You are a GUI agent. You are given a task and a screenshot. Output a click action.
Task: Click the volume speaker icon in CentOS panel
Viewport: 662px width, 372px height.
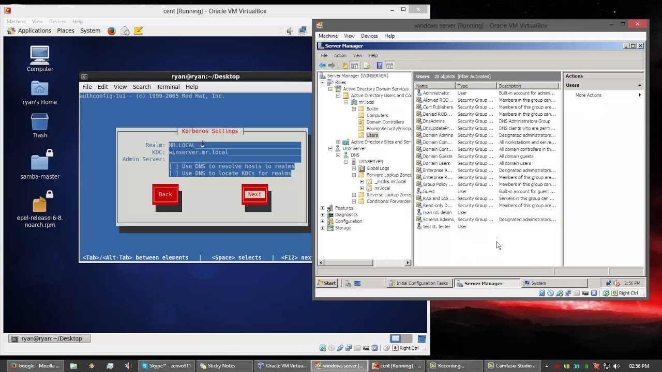(x=291, y=31)
